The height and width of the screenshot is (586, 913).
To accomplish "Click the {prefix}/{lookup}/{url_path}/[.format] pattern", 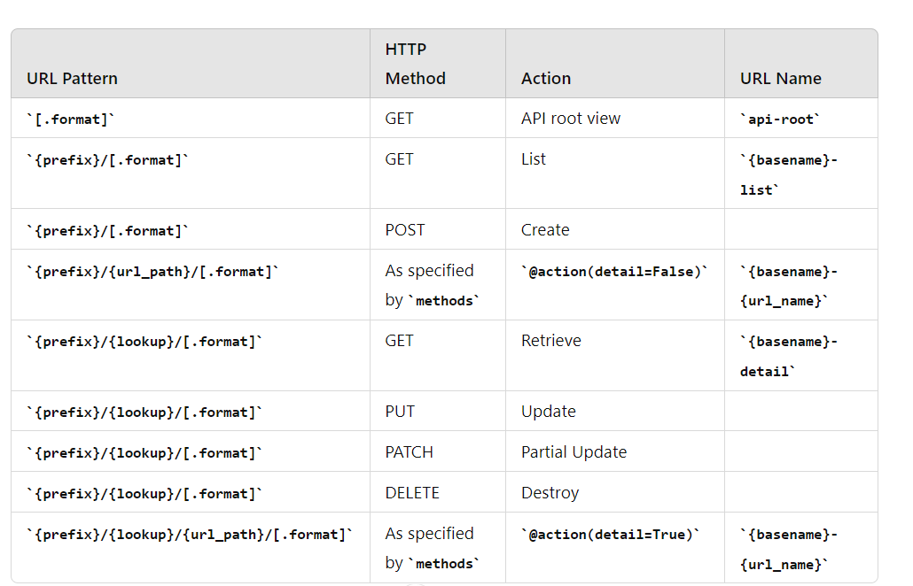I will 190,535.
